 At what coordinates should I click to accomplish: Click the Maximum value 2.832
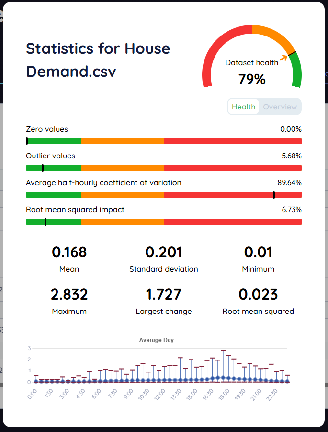click(x=69, y=294)
